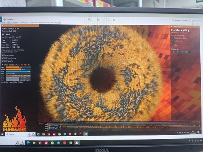
Task: Click the plus 'Добавить' button in Photos
Action: 9,20
